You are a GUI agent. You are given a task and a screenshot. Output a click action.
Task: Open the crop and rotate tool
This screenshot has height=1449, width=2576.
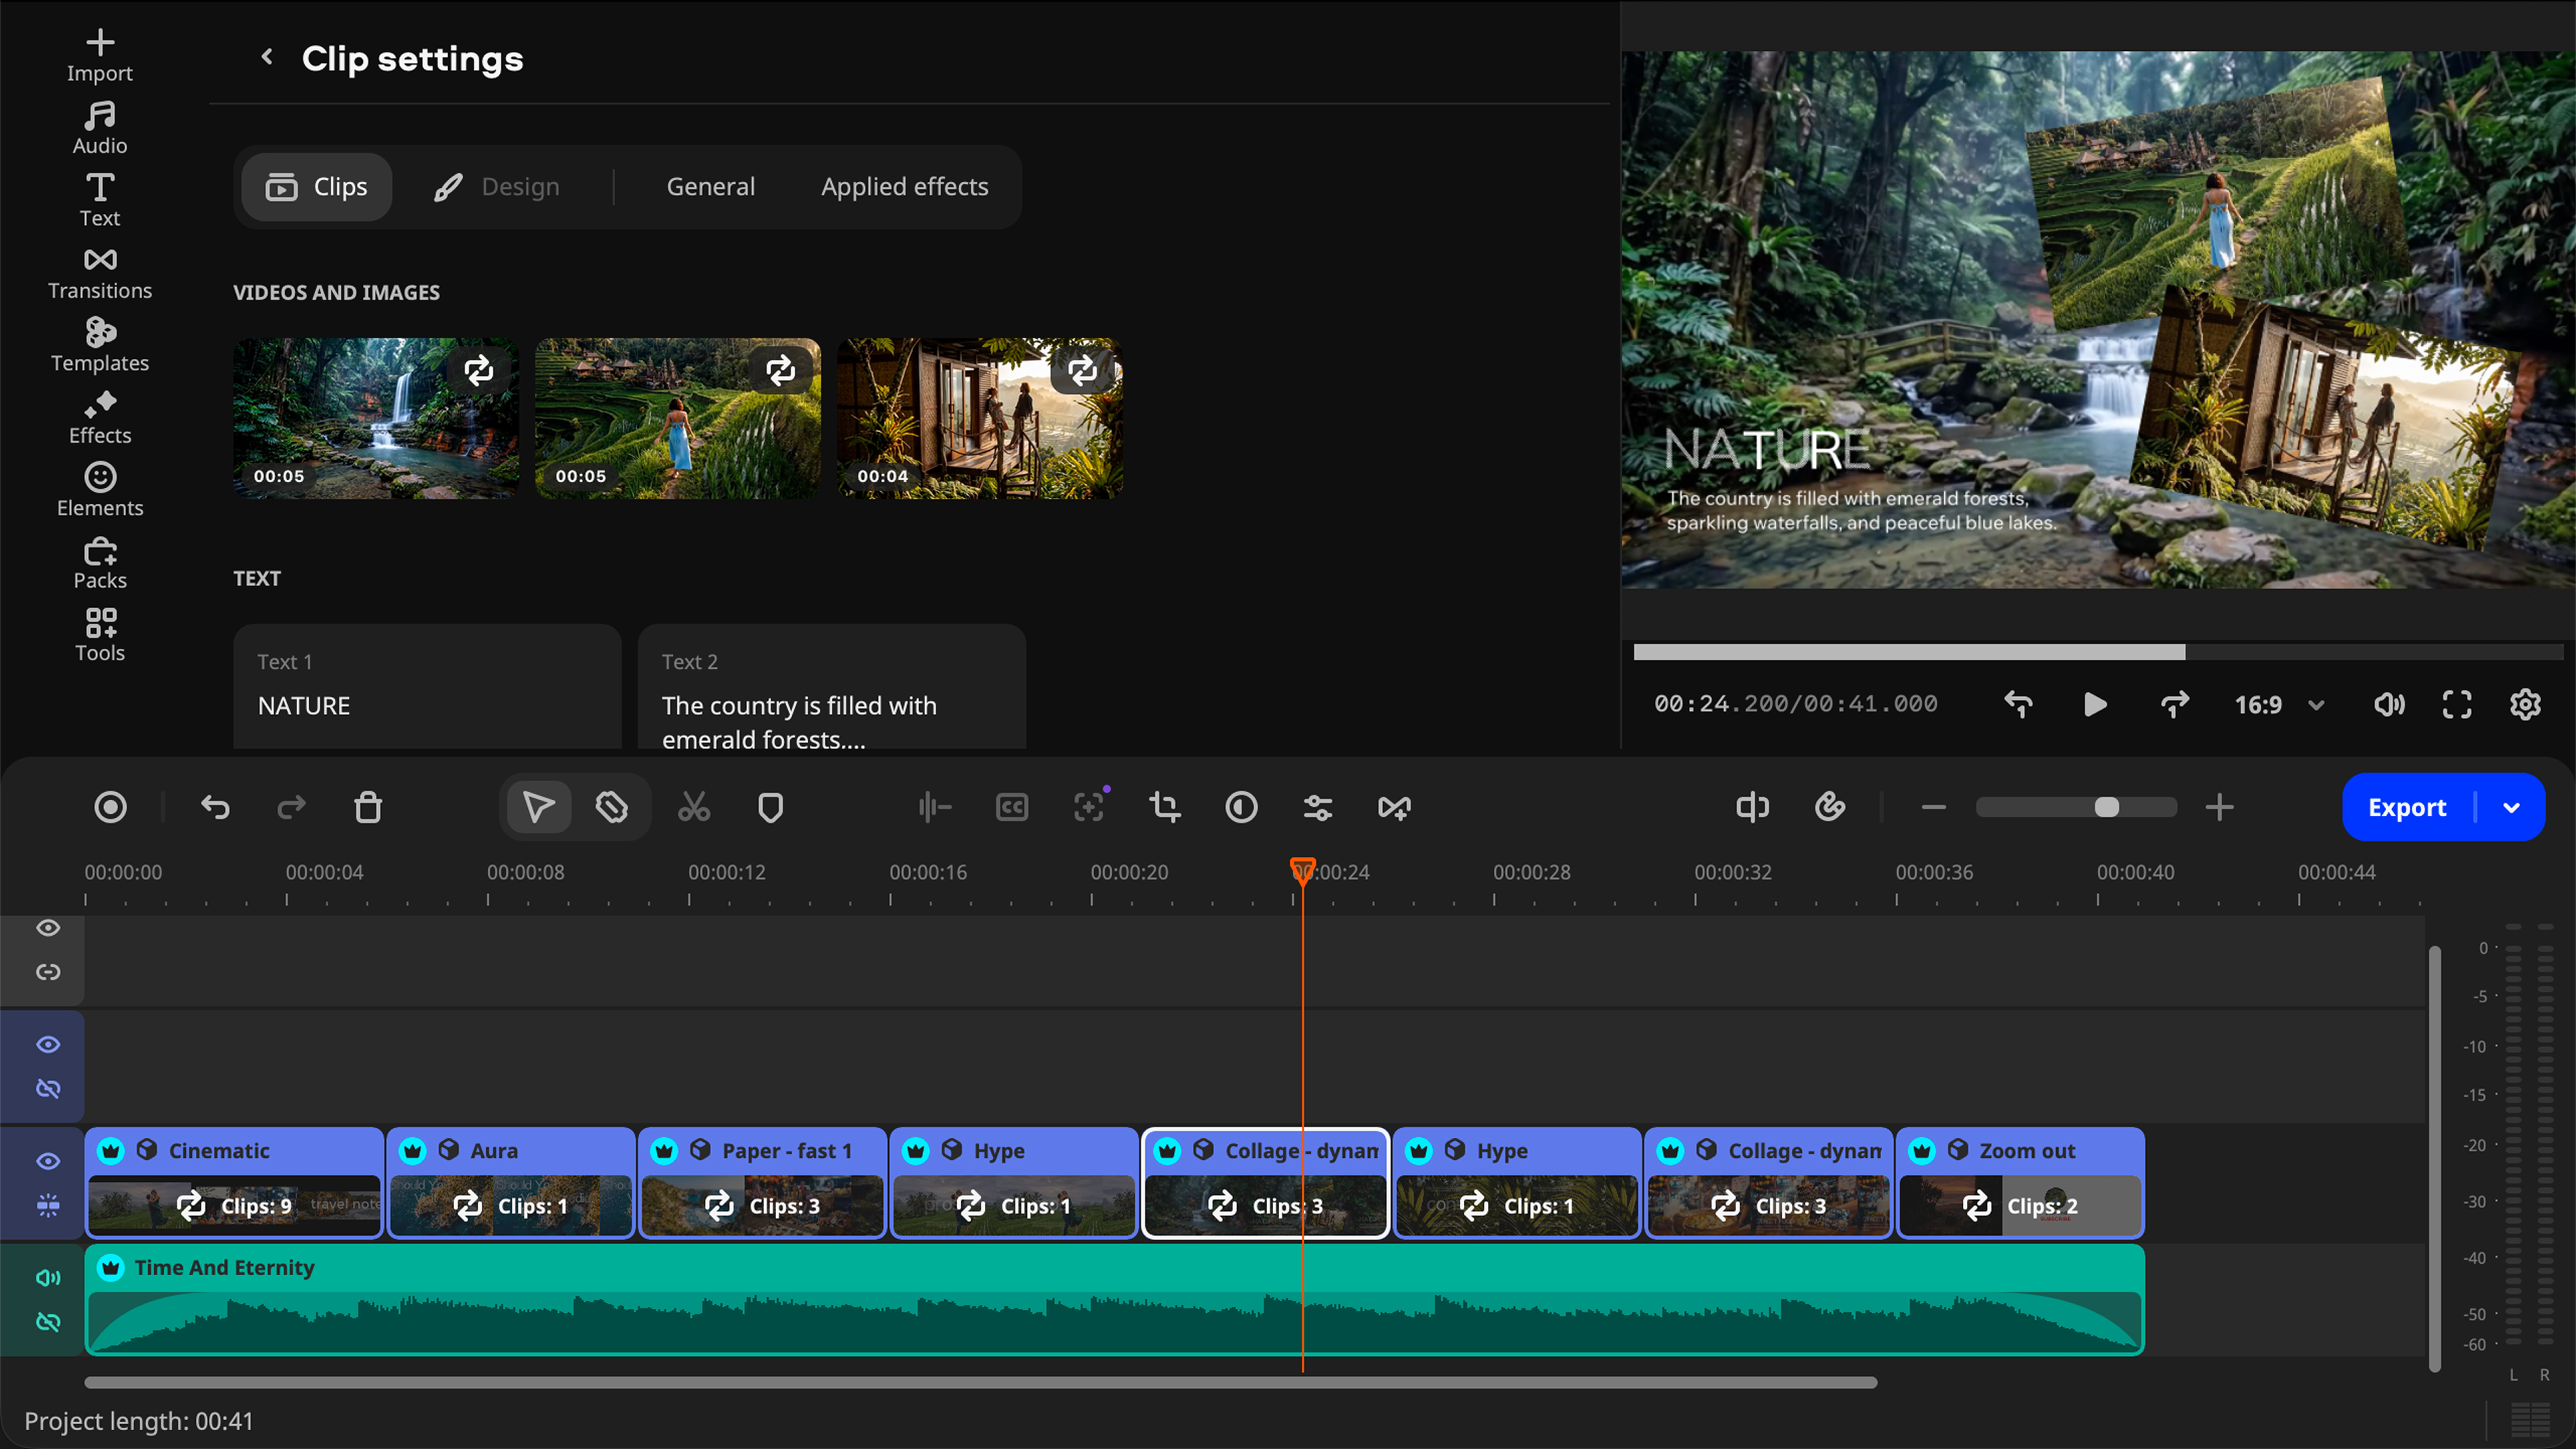point(1165,807)
